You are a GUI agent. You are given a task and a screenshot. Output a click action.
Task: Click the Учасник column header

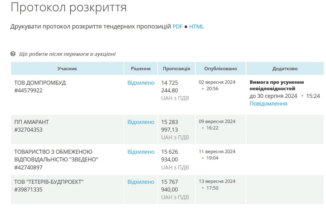click(x=67, y=68)
